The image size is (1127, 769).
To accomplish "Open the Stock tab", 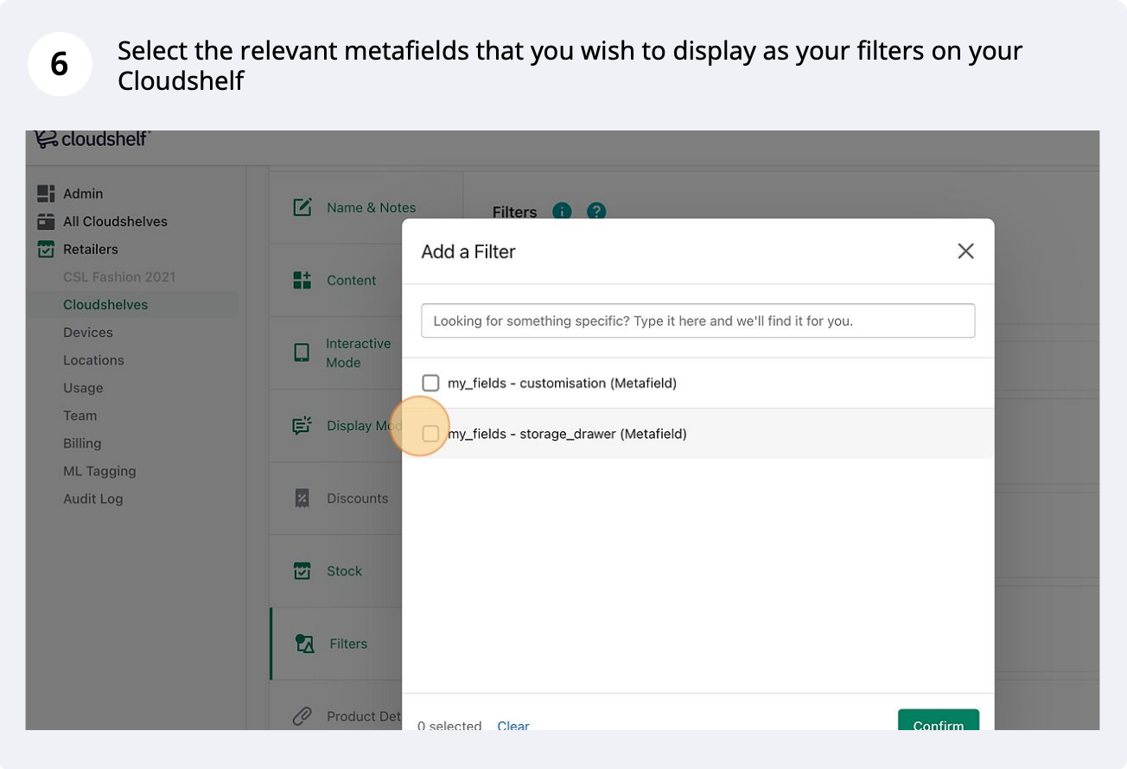I will point(344,570).
